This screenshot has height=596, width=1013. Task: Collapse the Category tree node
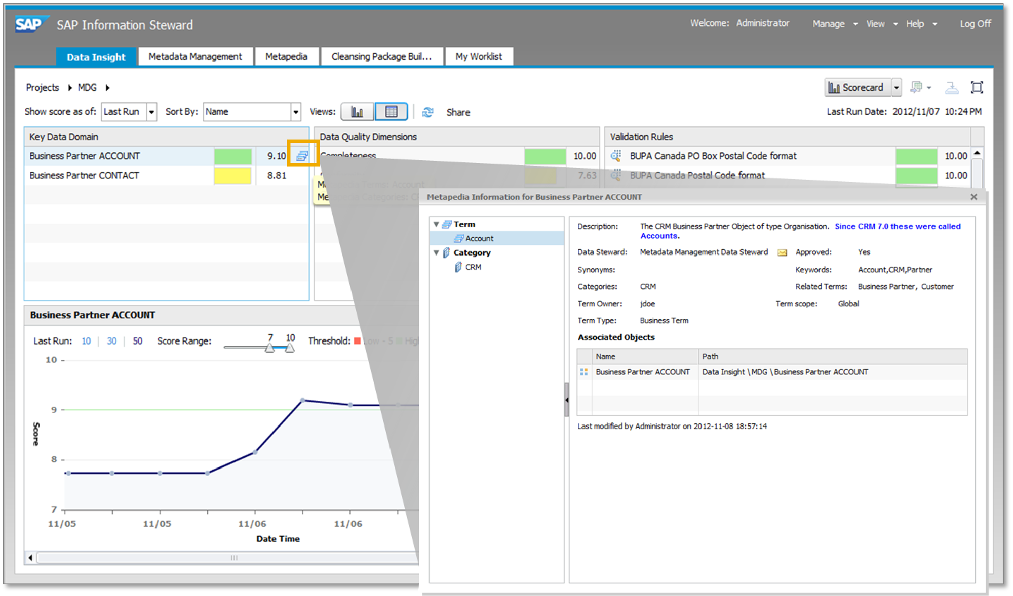[x=436, y=252]
